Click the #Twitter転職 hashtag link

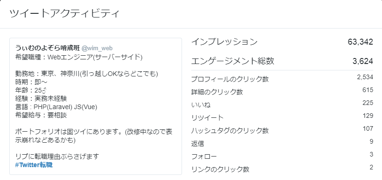click(34, 165)
